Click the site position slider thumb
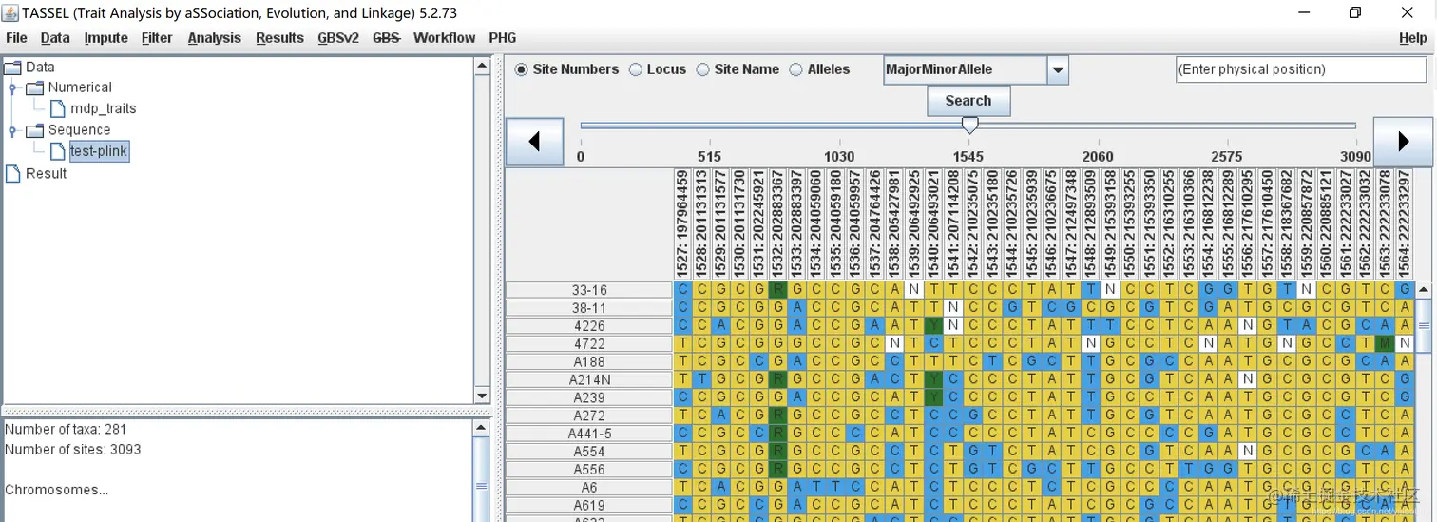1437x522 pixels. pyautogui.click(x=969, y=125)
